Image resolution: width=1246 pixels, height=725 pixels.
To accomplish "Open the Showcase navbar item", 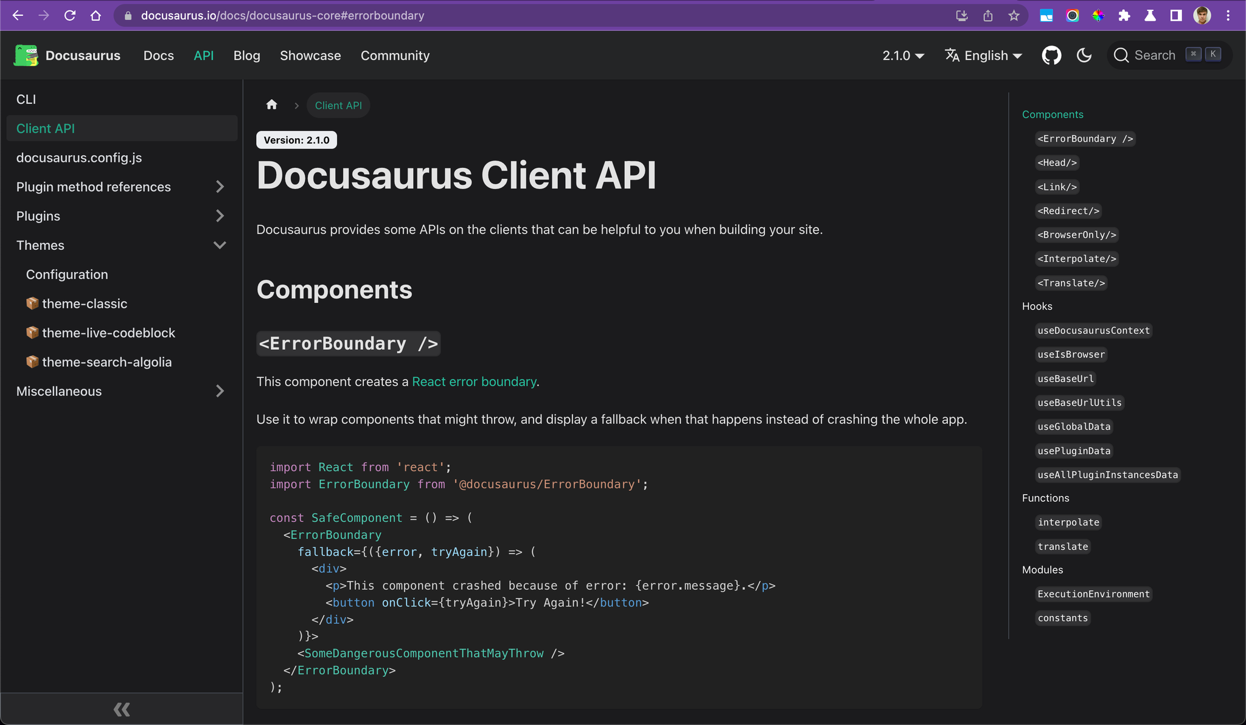I will point(310,55).
